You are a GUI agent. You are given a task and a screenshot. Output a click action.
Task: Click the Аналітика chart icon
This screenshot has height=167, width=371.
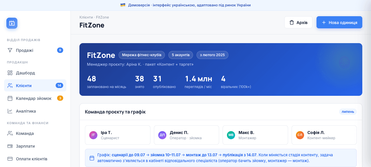10,111
